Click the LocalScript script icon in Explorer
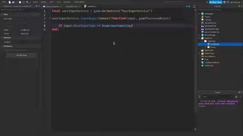Screen dimensions: 243x136 [208, 44]
